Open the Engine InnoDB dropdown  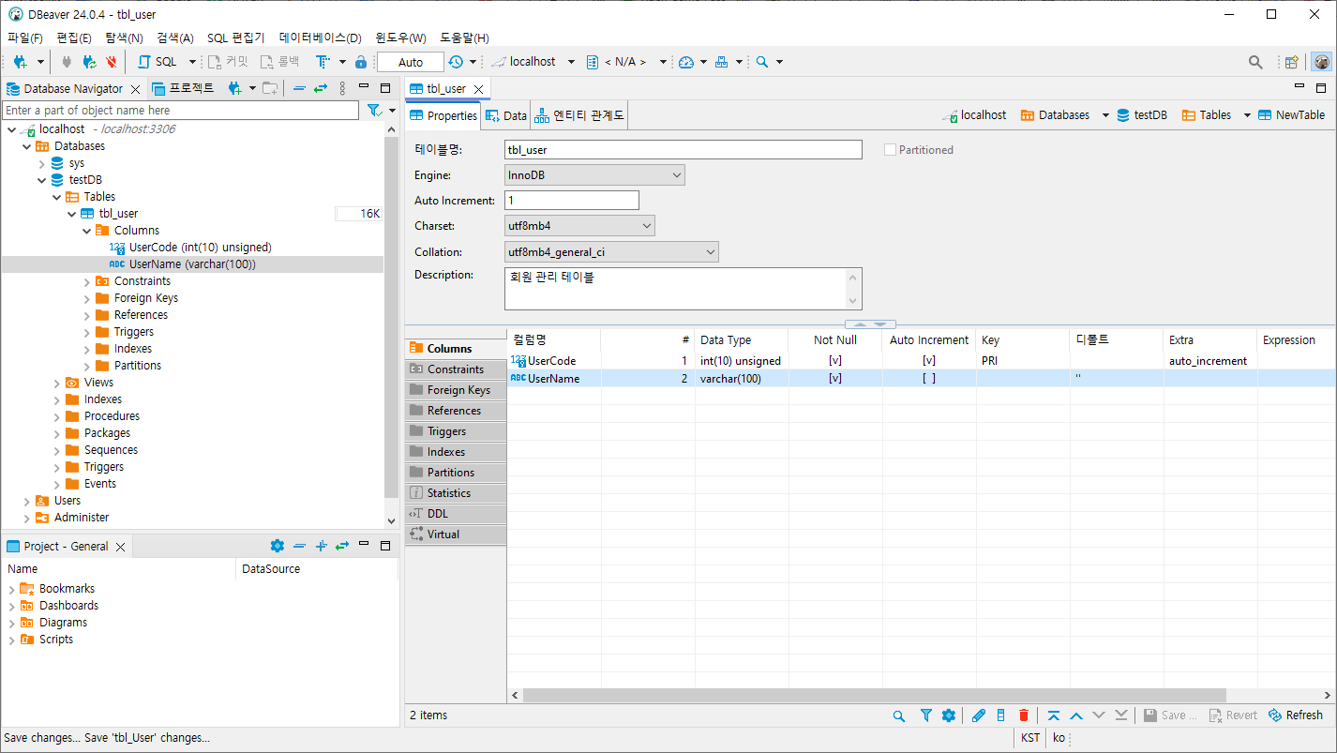(594, 175)
